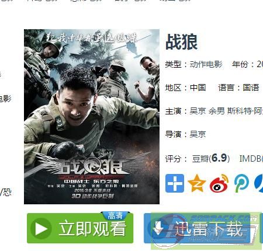This screenshot has width=263, height=251.
Task: Click the 迅雷下载 button label
Action: coord(209,229)
